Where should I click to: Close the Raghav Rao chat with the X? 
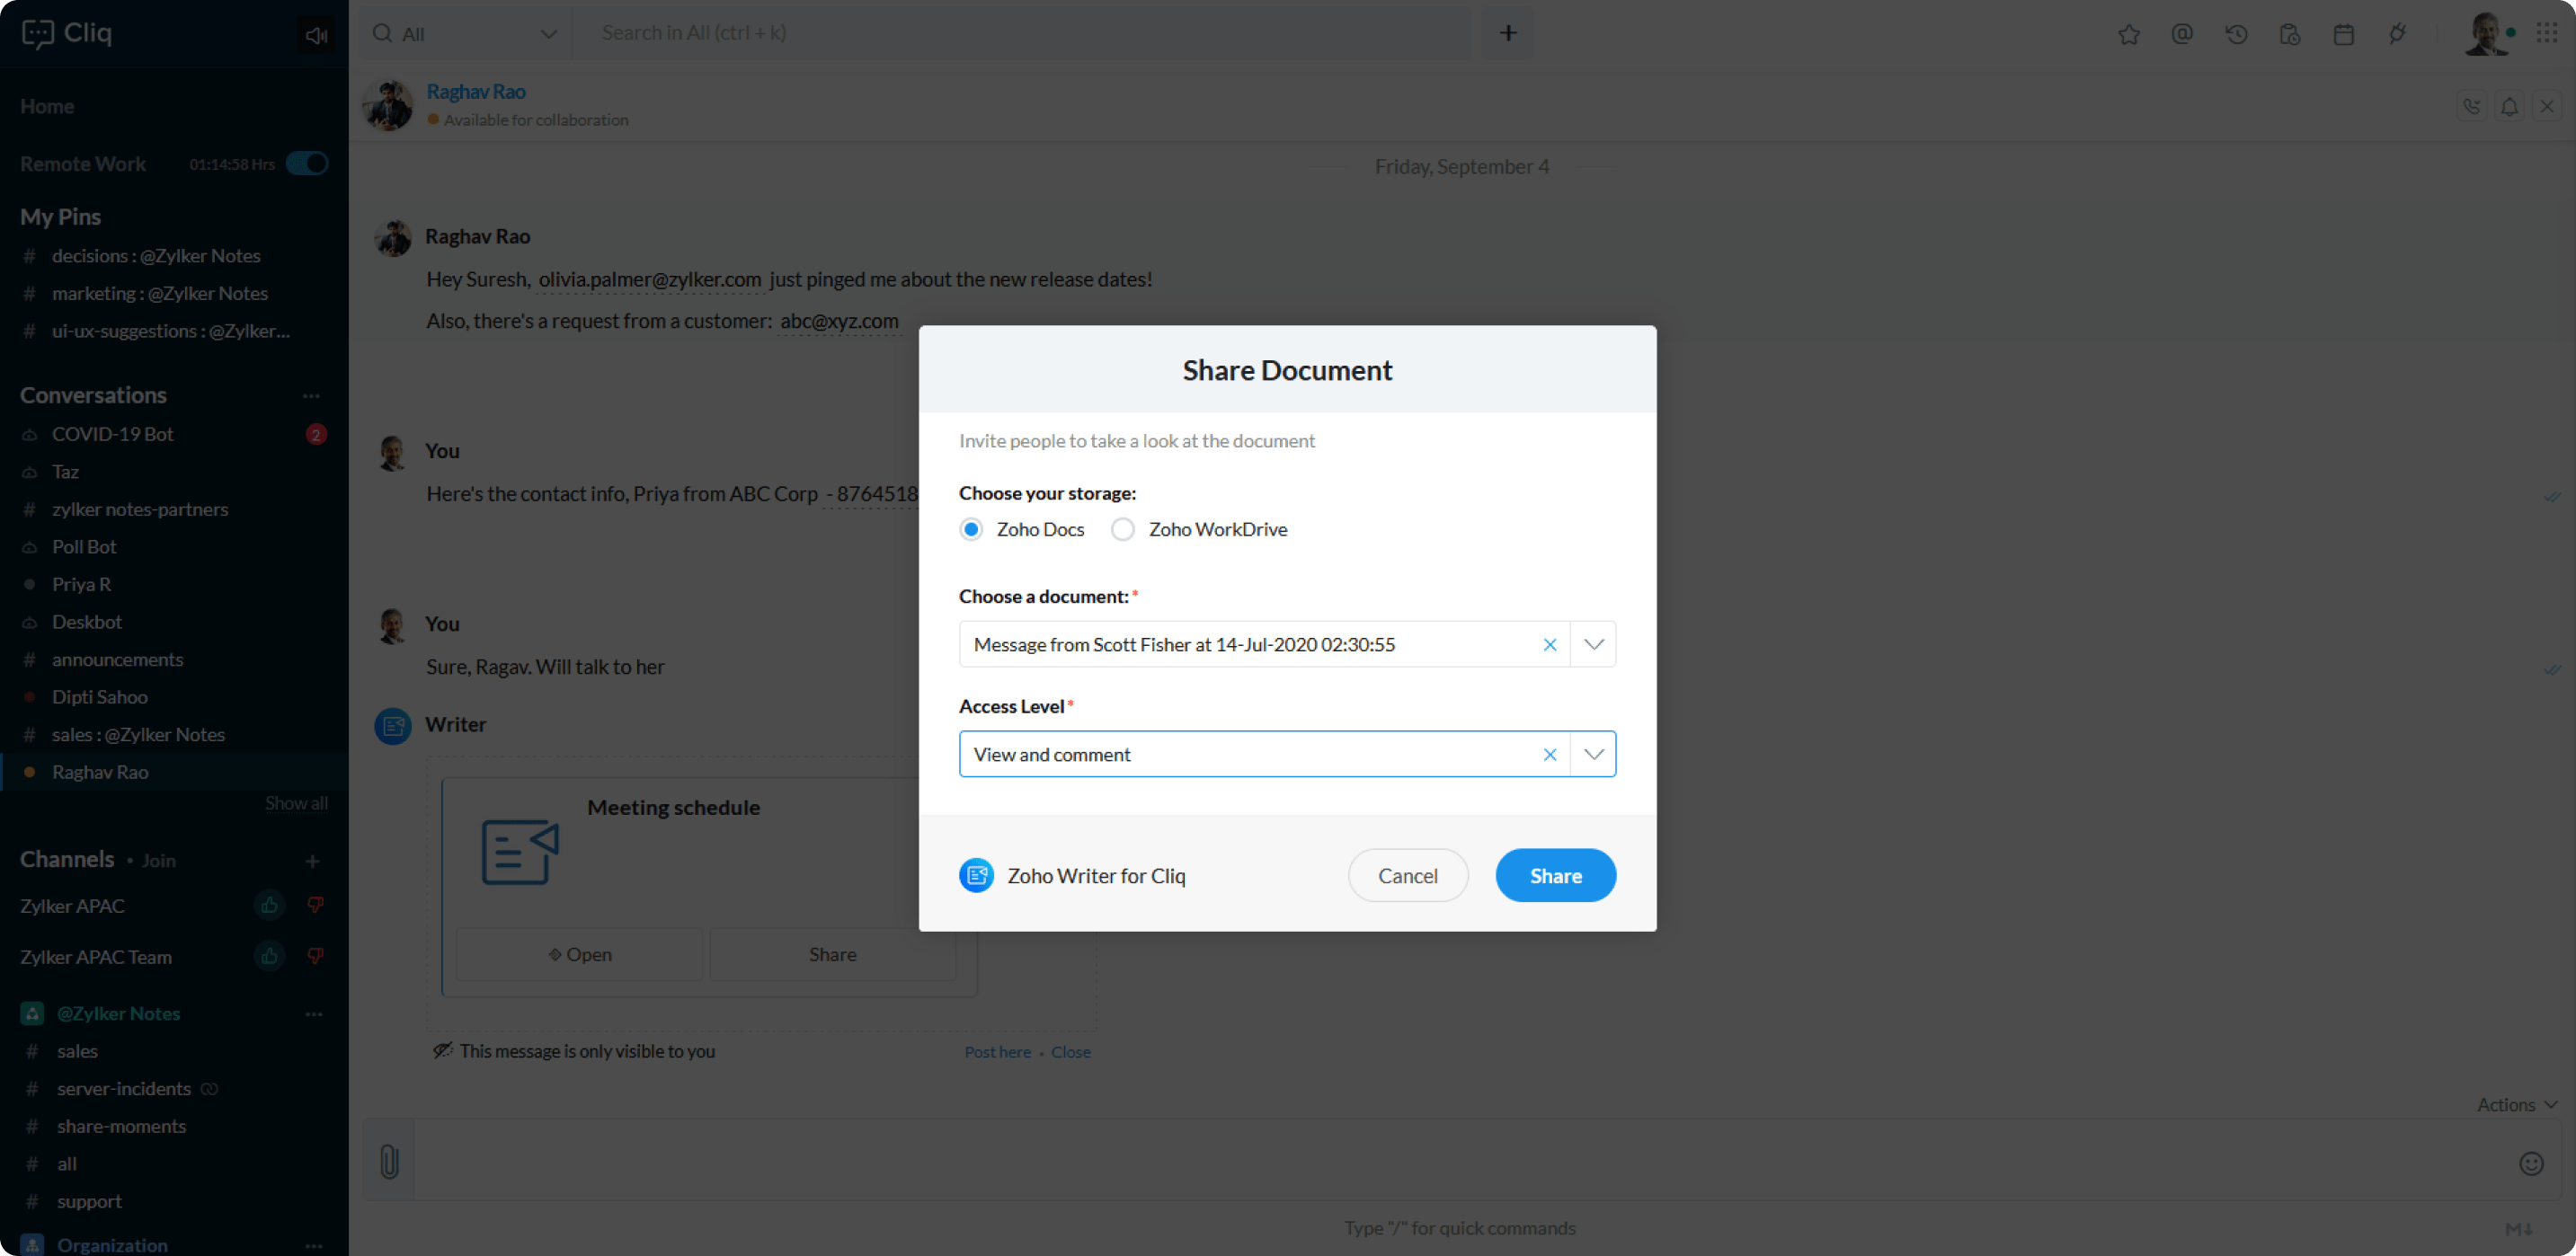tap(2546, 106)
